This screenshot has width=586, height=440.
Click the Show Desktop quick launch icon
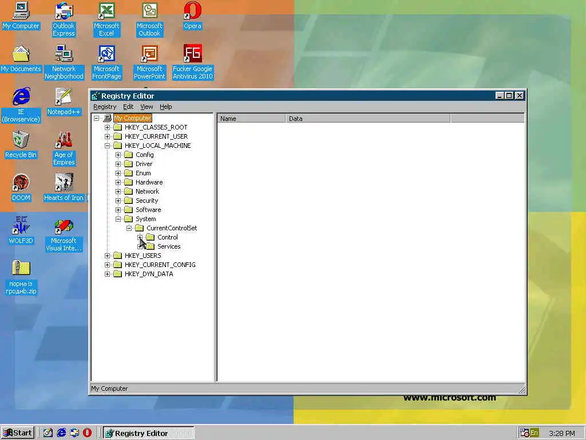coord(48,433)
